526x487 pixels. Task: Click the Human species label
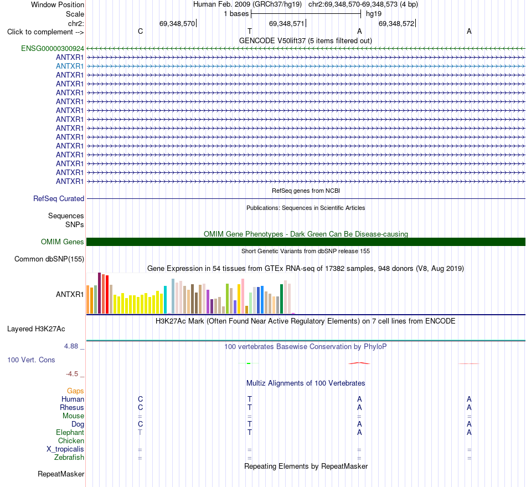(73, 399)
